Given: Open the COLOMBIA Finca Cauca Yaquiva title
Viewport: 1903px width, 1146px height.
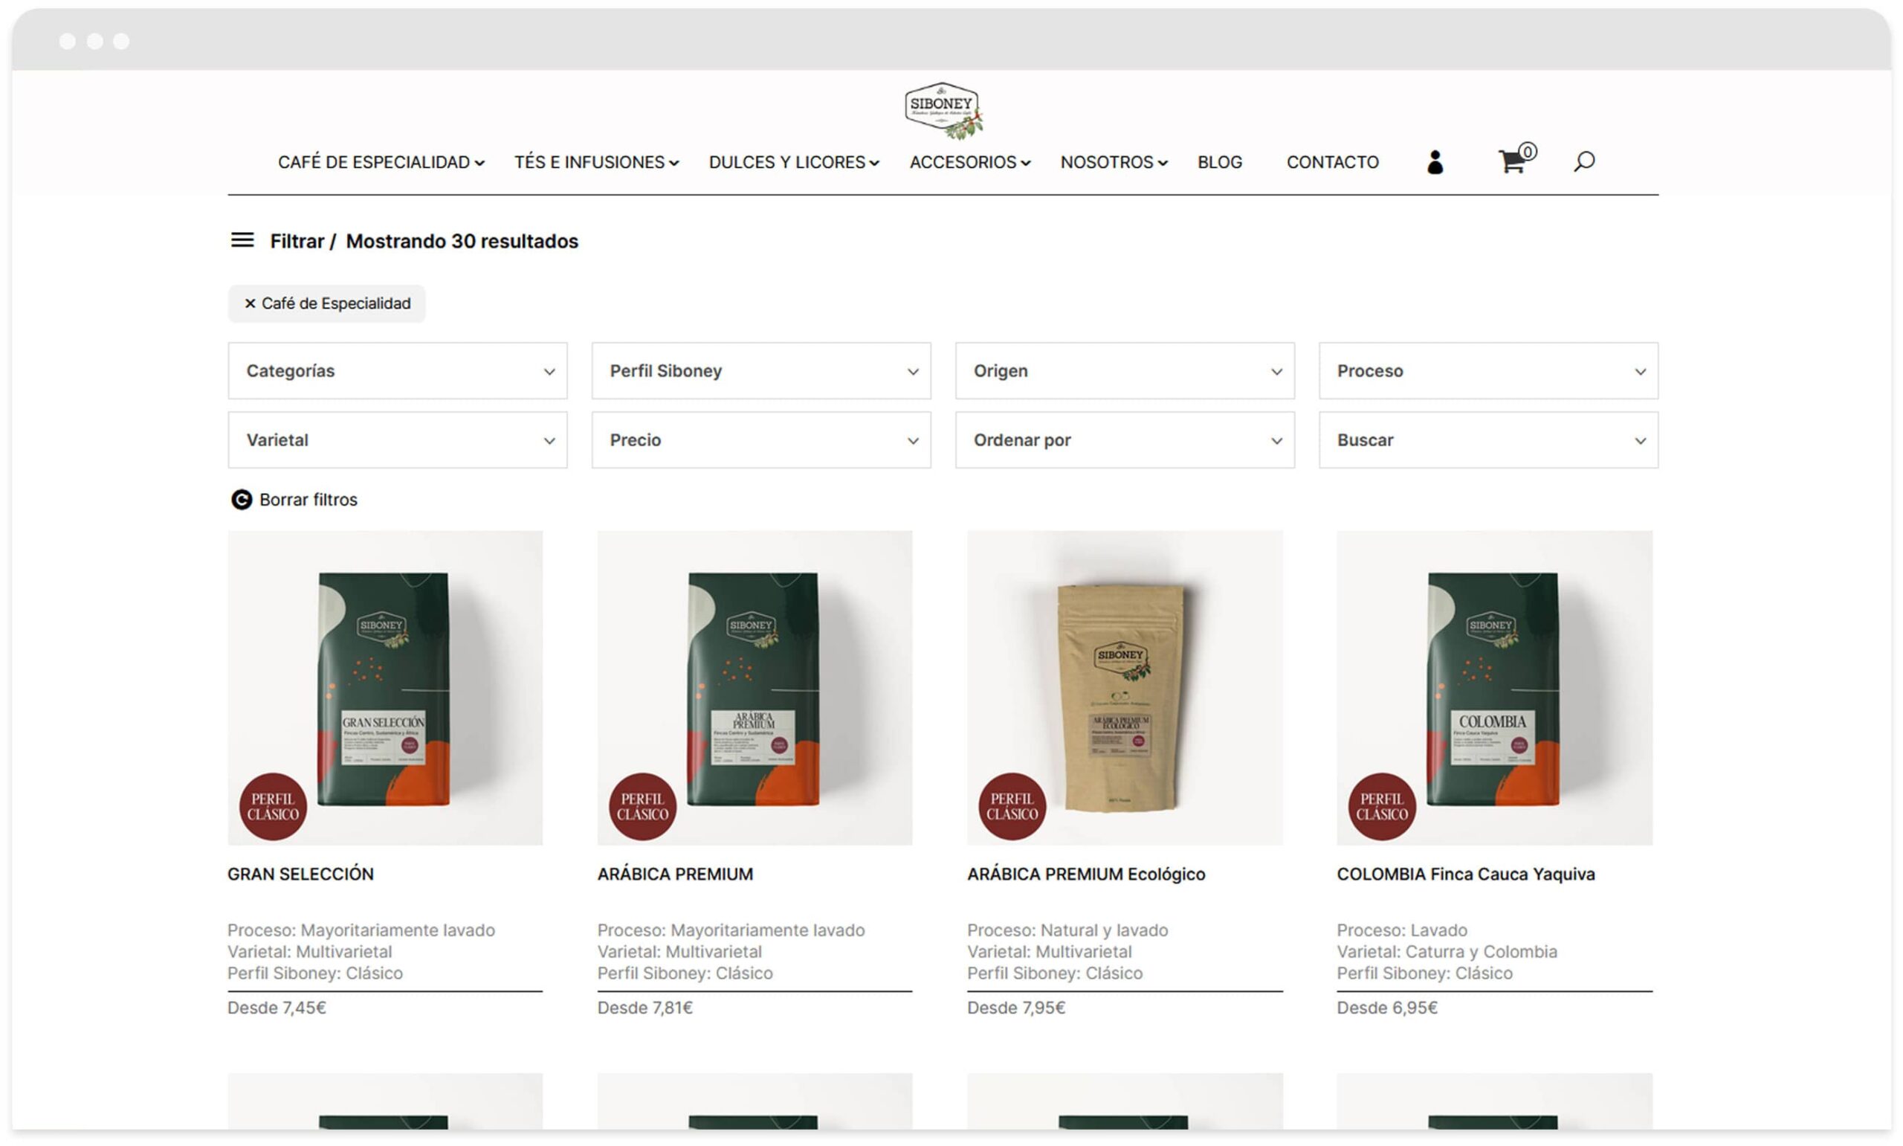Looking at the screenshot, I should coord(1465,874).
